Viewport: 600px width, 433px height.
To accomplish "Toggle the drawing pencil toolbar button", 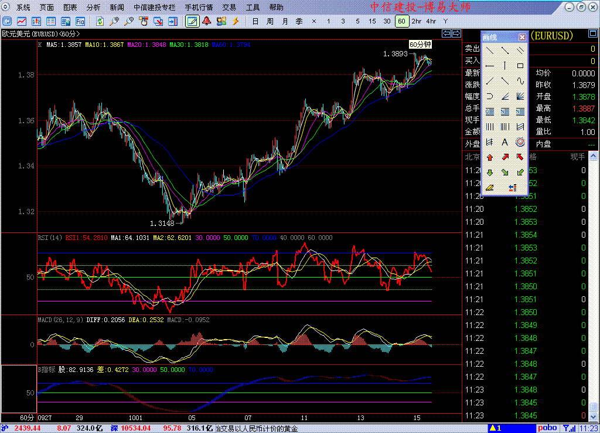I will click(192, 21).
